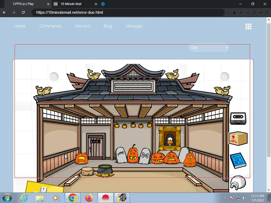271x203 pixels.
Task: Click the black cauldron with green brew
Action: (105, 171)
